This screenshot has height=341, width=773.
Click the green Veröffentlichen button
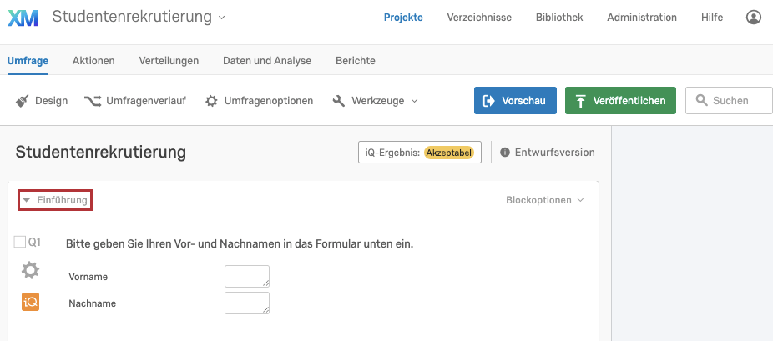pyautogui.click(x=620, y=101)
